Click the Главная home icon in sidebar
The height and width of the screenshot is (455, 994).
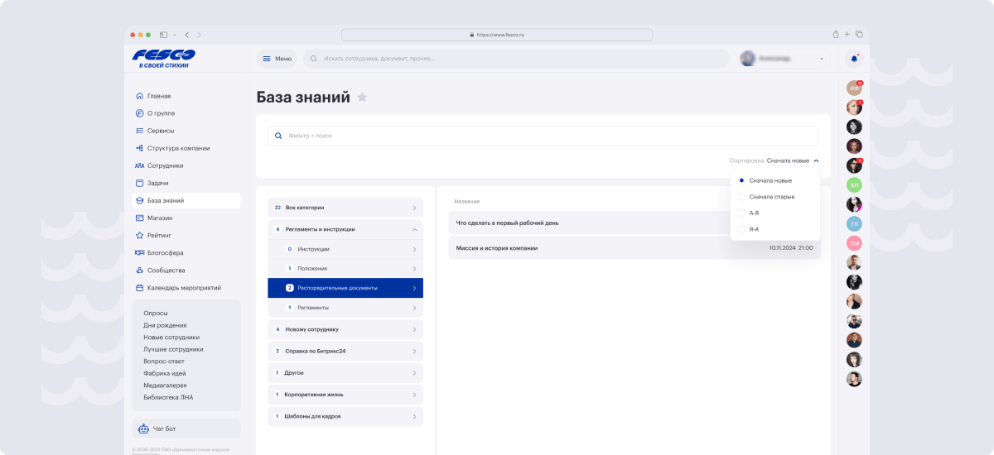pos(140,96)
